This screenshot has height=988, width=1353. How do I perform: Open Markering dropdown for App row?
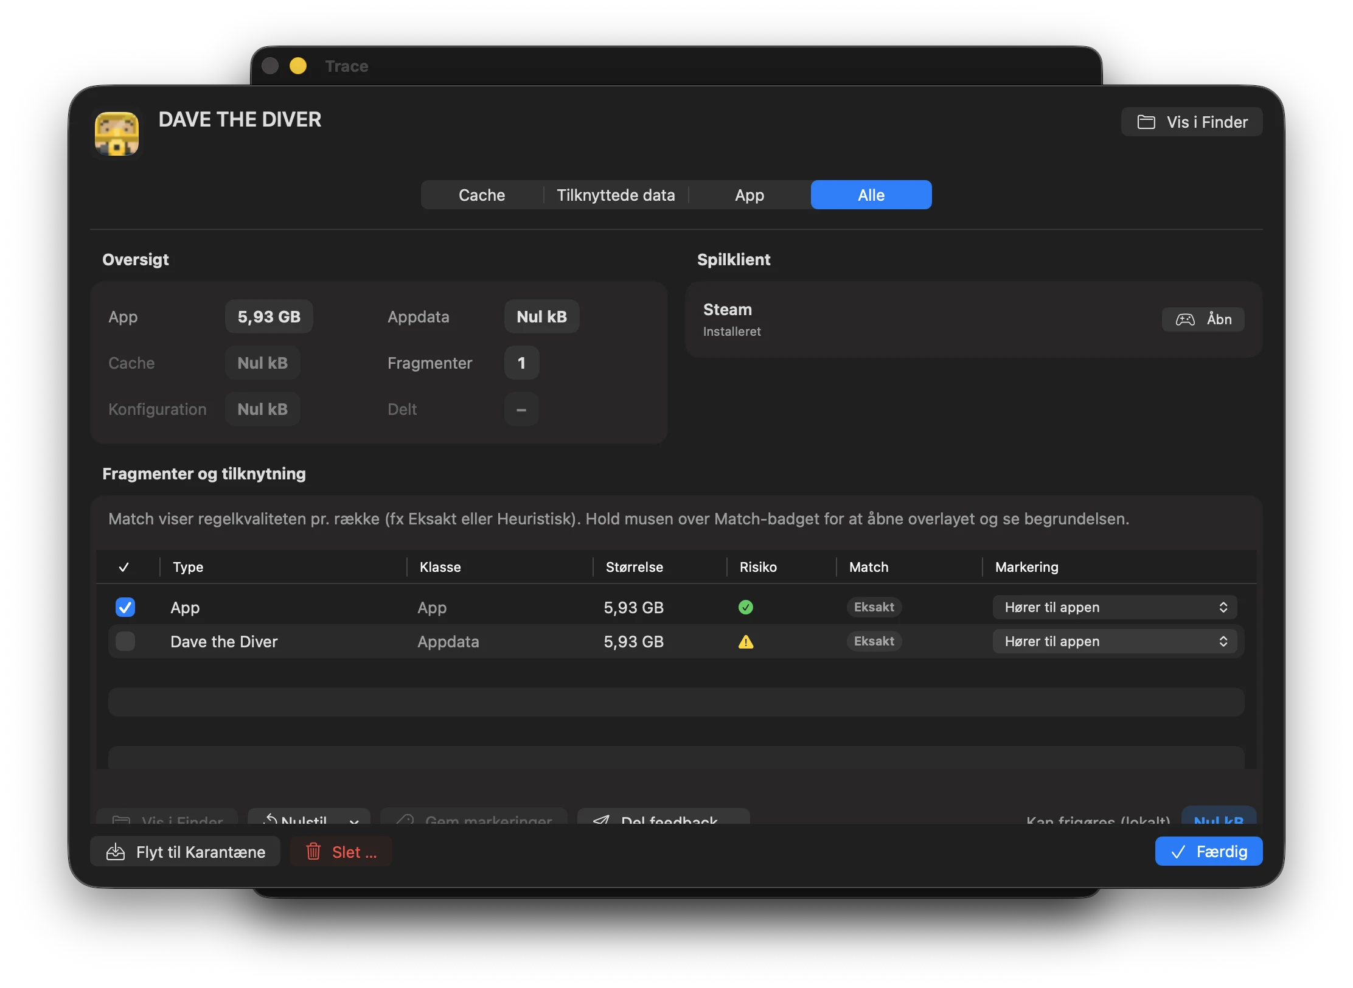click(x=1115, y=607)
